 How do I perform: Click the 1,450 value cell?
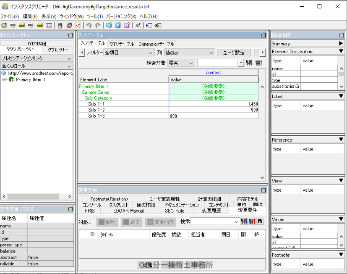pyautogui.click(x=214, y=104)
